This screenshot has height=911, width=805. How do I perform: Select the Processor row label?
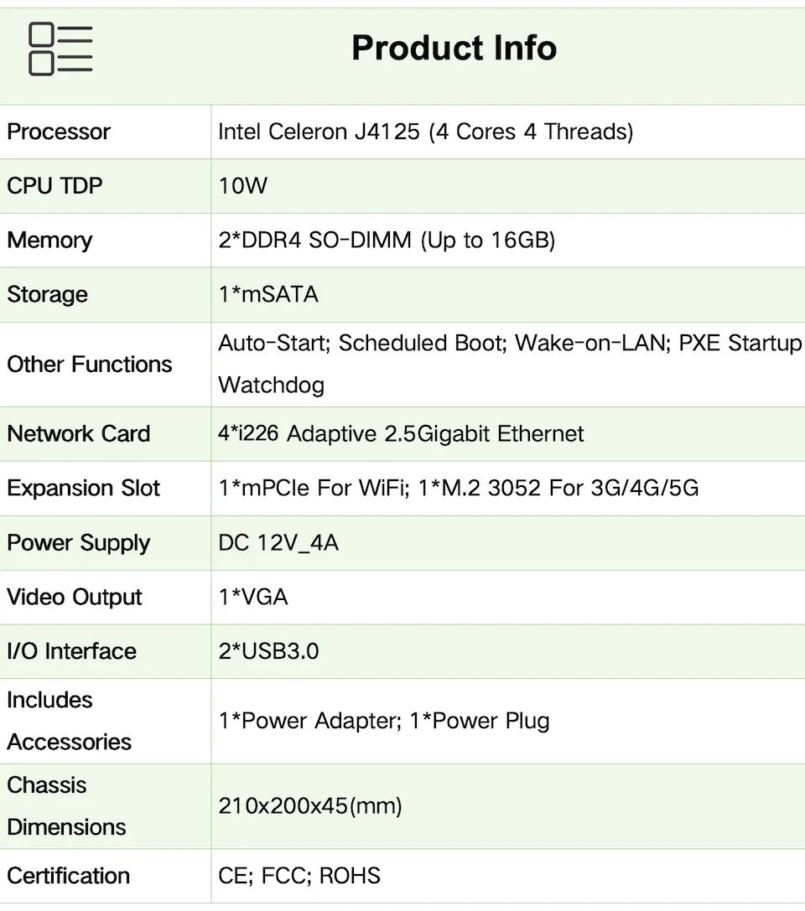click(x=59, y=132)
